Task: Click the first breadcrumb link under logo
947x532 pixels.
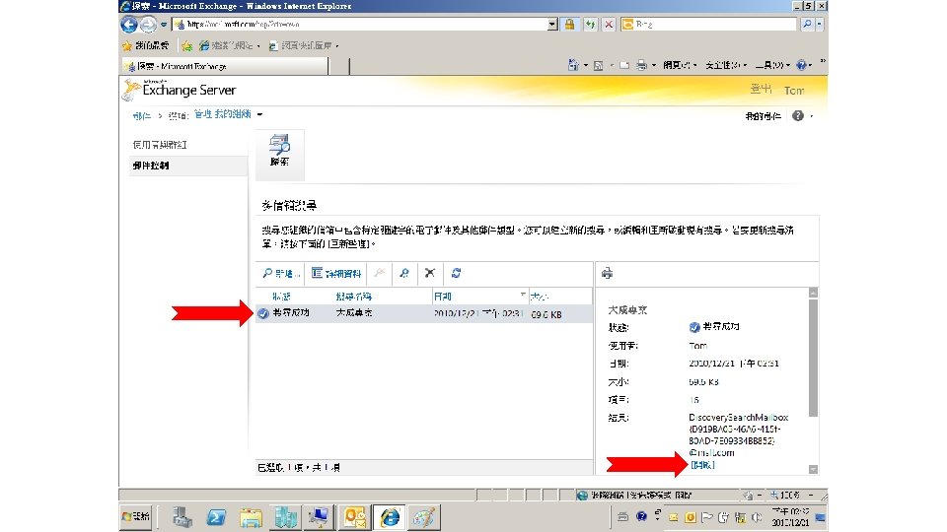Action: coord(141,115)
